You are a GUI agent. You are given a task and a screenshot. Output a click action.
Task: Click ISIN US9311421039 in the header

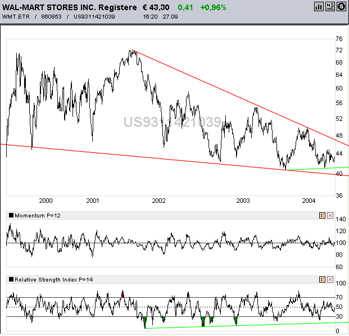pos(94,17)
